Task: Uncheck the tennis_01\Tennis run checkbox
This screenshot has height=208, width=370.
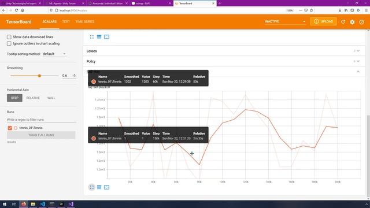Action: [x=10, y=128]
